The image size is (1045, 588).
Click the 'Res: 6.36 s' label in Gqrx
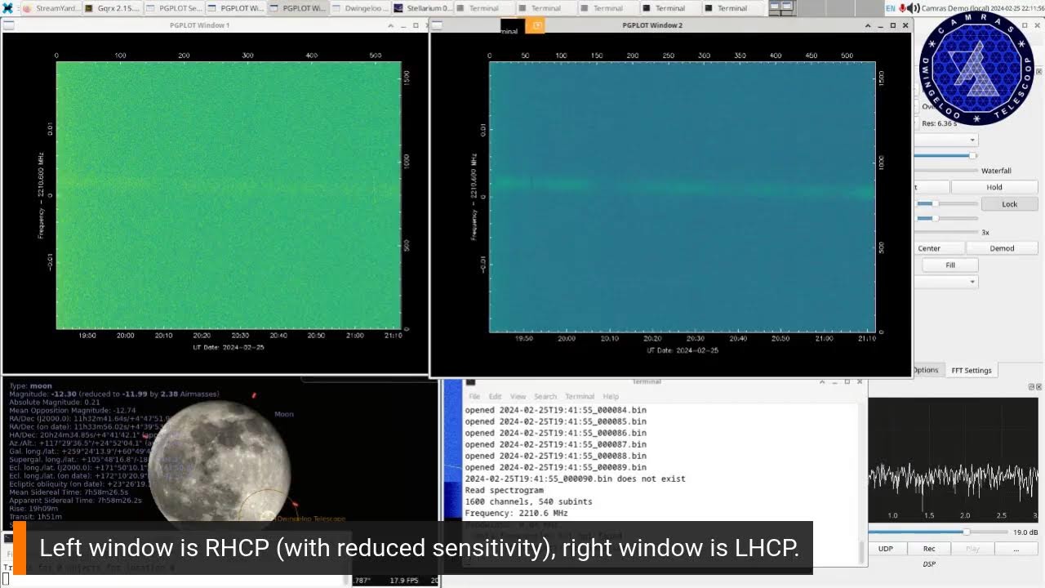(x=939, y=123)
